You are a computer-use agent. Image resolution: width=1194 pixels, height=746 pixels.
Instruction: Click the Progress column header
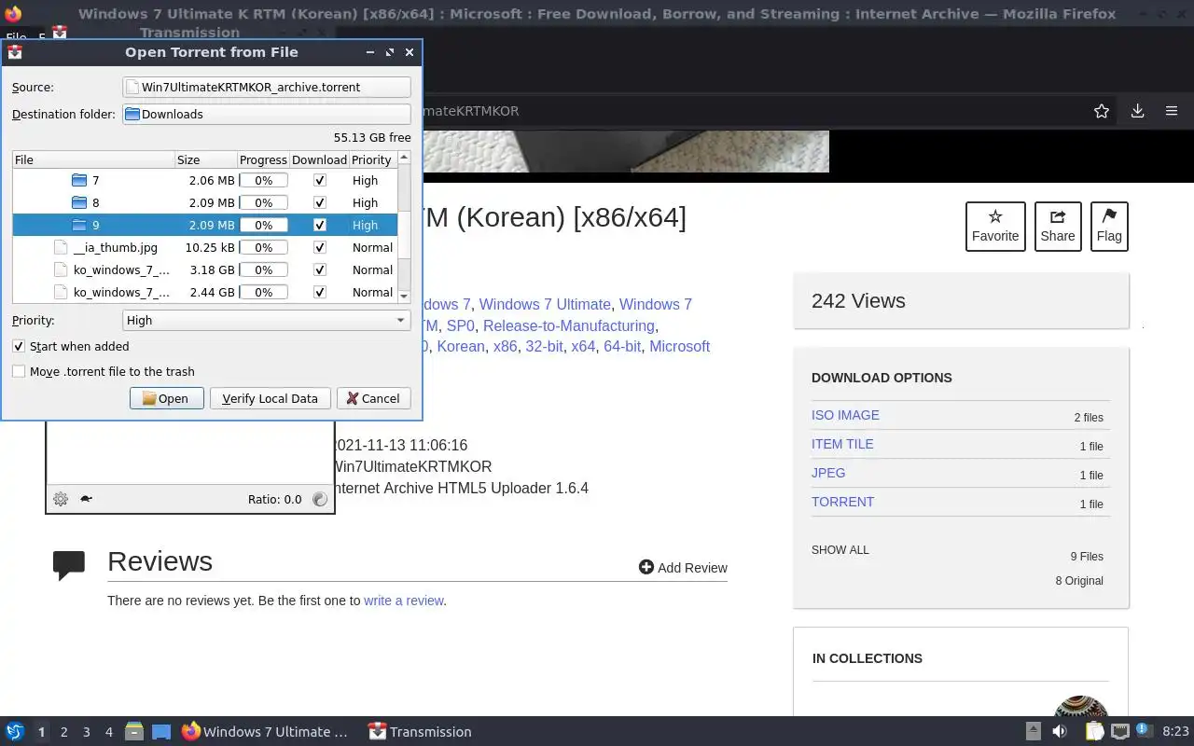coord(263,159)
